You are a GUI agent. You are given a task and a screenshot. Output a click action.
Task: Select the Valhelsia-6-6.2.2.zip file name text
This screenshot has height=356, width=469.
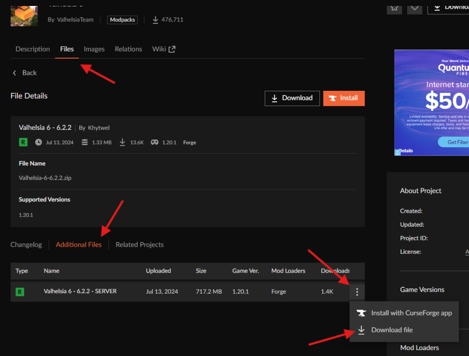tap(45, 178)
